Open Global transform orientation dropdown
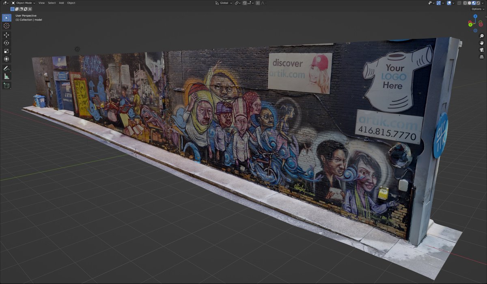This screenshot has height=284, width=487. coord(224,3)
